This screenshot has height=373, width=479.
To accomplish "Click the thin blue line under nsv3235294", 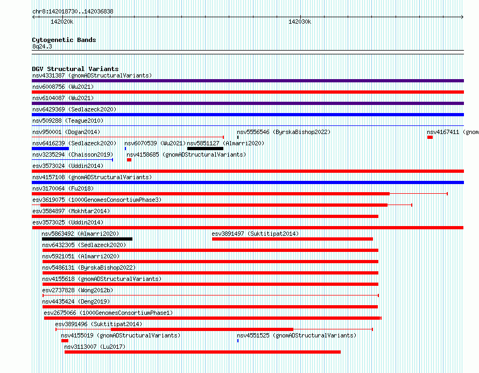I will (73, 160).
